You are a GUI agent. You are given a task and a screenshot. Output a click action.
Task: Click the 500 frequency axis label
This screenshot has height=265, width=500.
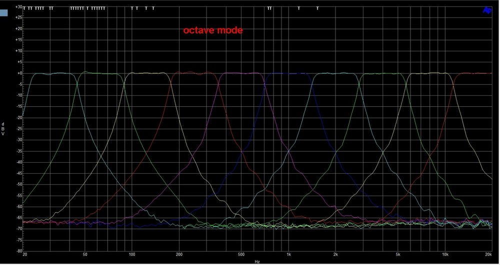click(241, 255)
